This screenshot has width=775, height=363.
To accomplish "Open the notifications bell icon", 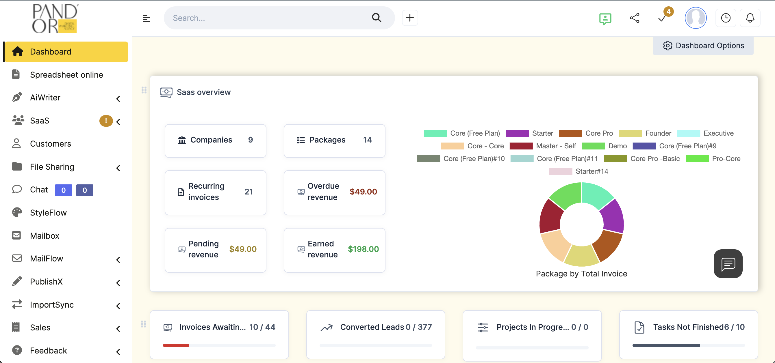I will pos(750,18).
